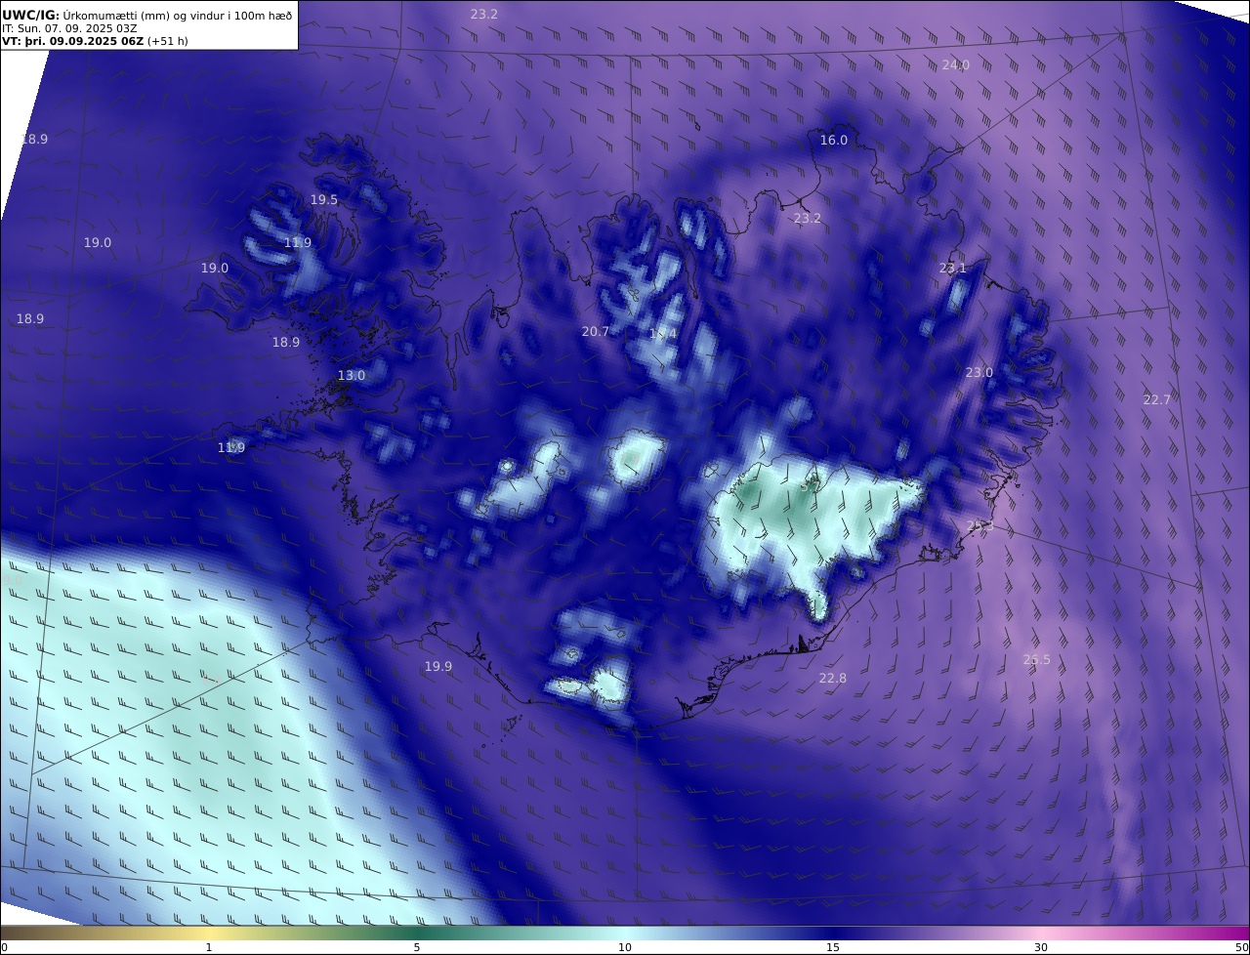The width and height of the screenshot is (1250, 955).
Task: Click the 22.7 value label
Action: [x=1157, y=398]
